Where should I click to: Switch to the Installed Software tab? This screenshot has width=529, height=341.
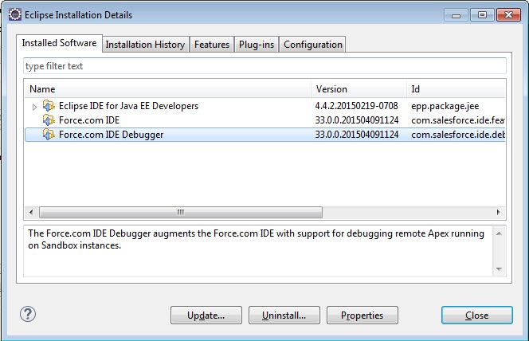coord(59,43)
